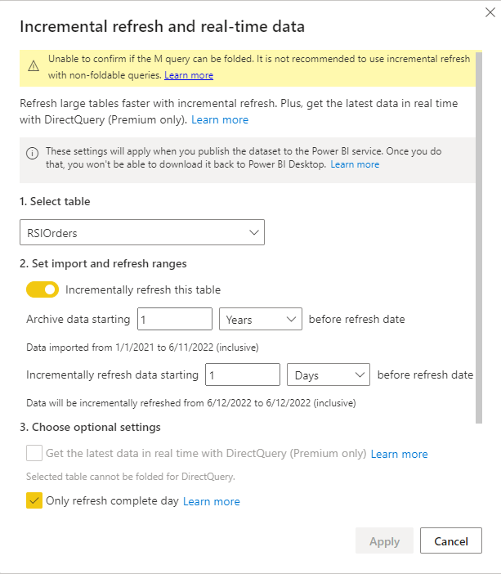This screenshot has width=501, height=574.
Task: Click the Archive data starting number field
Action: pos(175,319)
